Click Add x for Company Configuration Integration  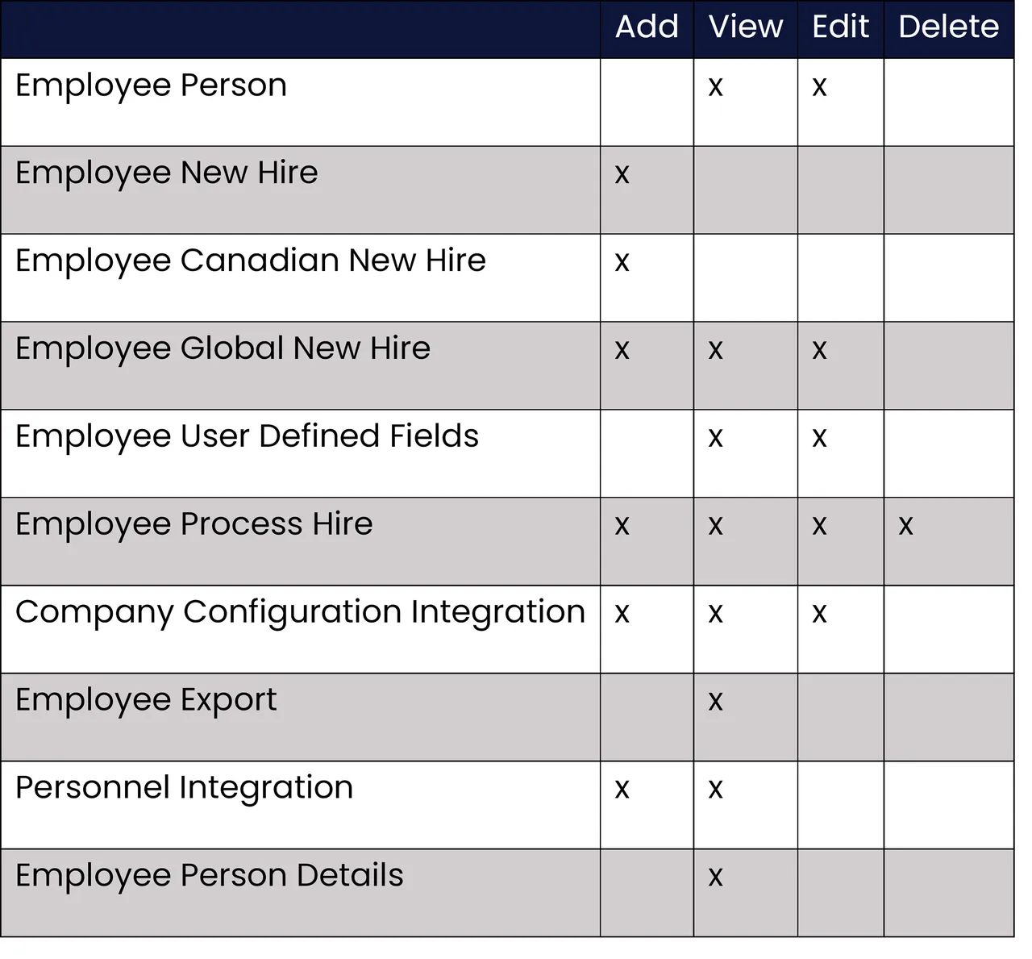[x=622, y=615]
